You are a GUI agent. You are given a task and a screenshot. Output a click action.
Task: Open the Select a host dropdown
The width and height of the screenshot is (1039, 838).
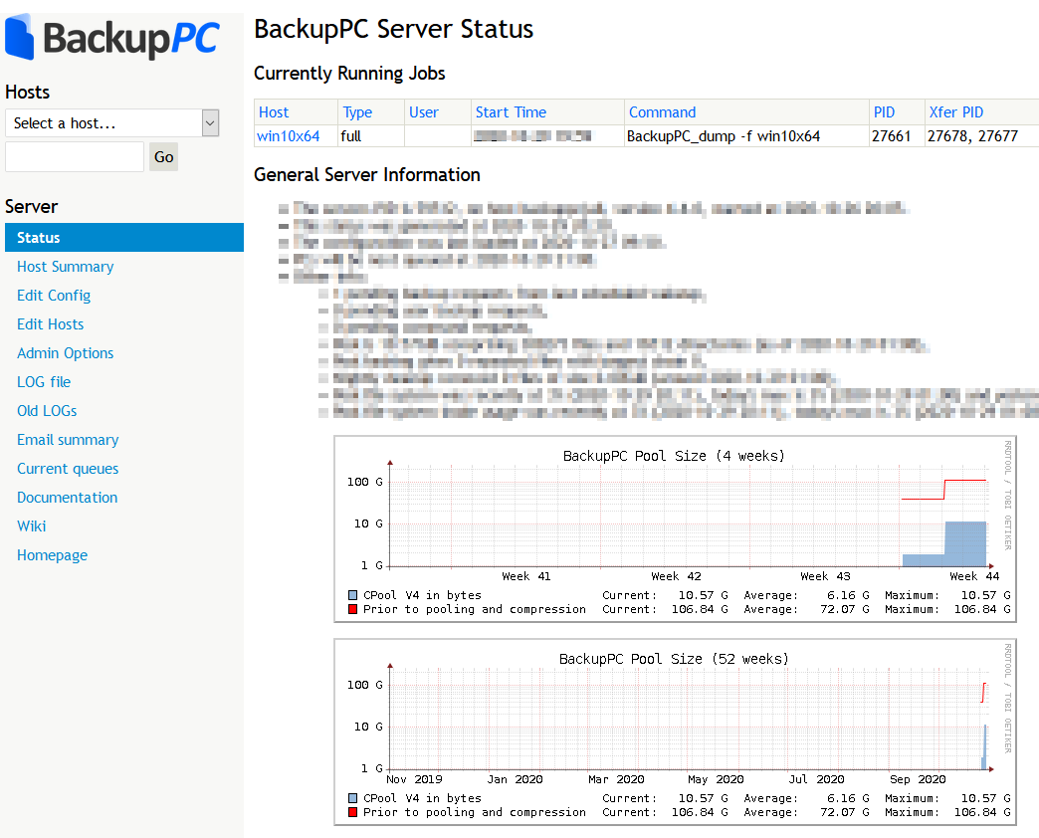click(104, 122)
